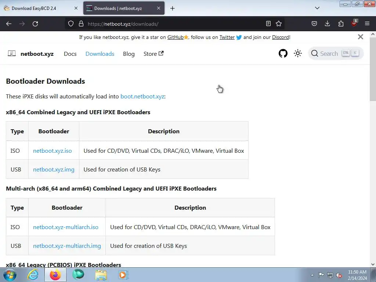
Task: Click the Action Center flag tray icon
Action: 321,275
